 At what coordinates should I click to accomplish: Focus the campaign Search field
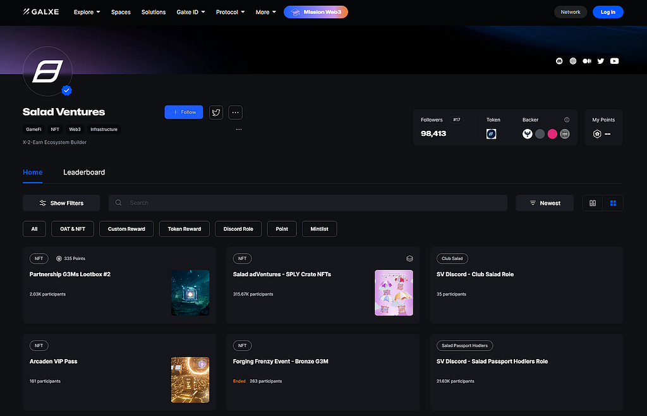click(308, 203)
